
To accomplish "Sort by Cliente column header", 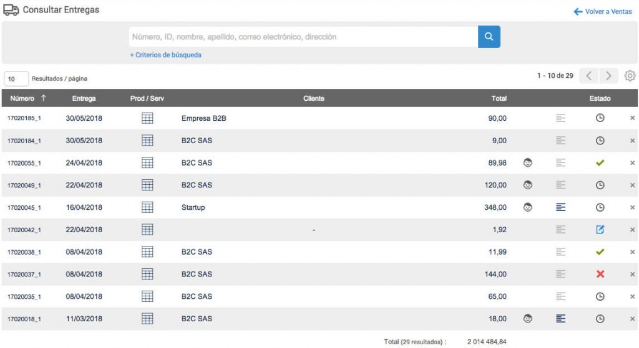I will pyautogui.click(x=314, y=98).
